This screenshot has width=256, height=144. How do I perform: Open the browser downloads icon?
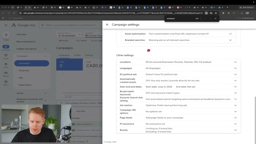[x=242, y=13]
